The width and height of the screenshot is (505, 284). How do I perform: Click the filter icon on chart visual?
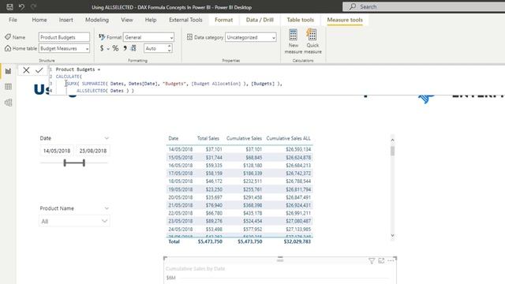click(x=372, y=261)
